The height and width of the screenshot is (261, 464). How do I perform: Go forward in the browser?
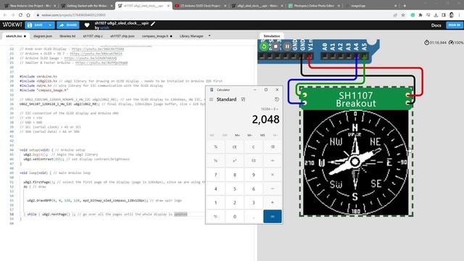point(13,14)
